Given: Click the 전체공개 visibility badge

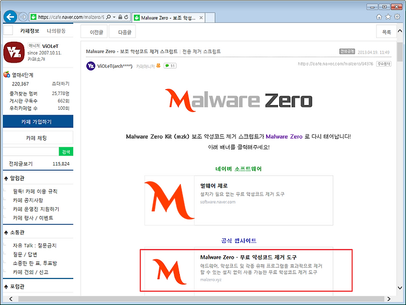Looking at the screenshot, I should pyautogui.click(x=347, y=51).
